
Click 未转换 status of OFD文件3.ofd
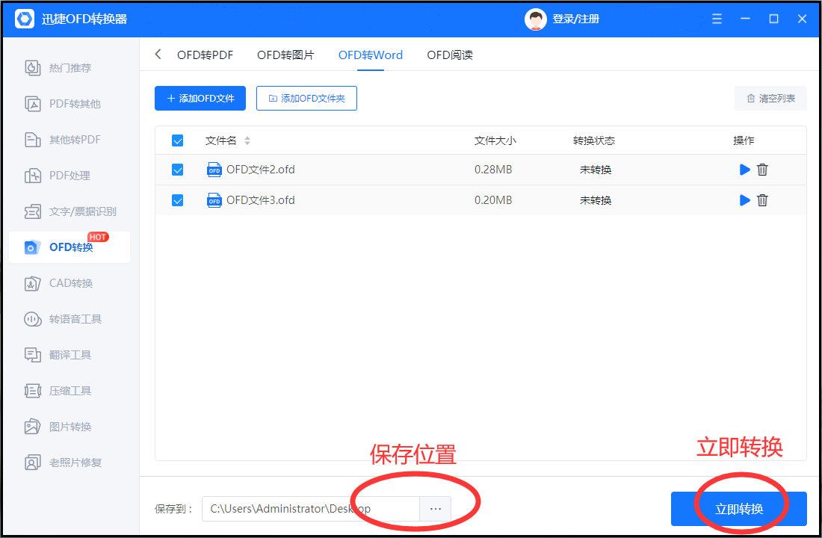(596, 200)
